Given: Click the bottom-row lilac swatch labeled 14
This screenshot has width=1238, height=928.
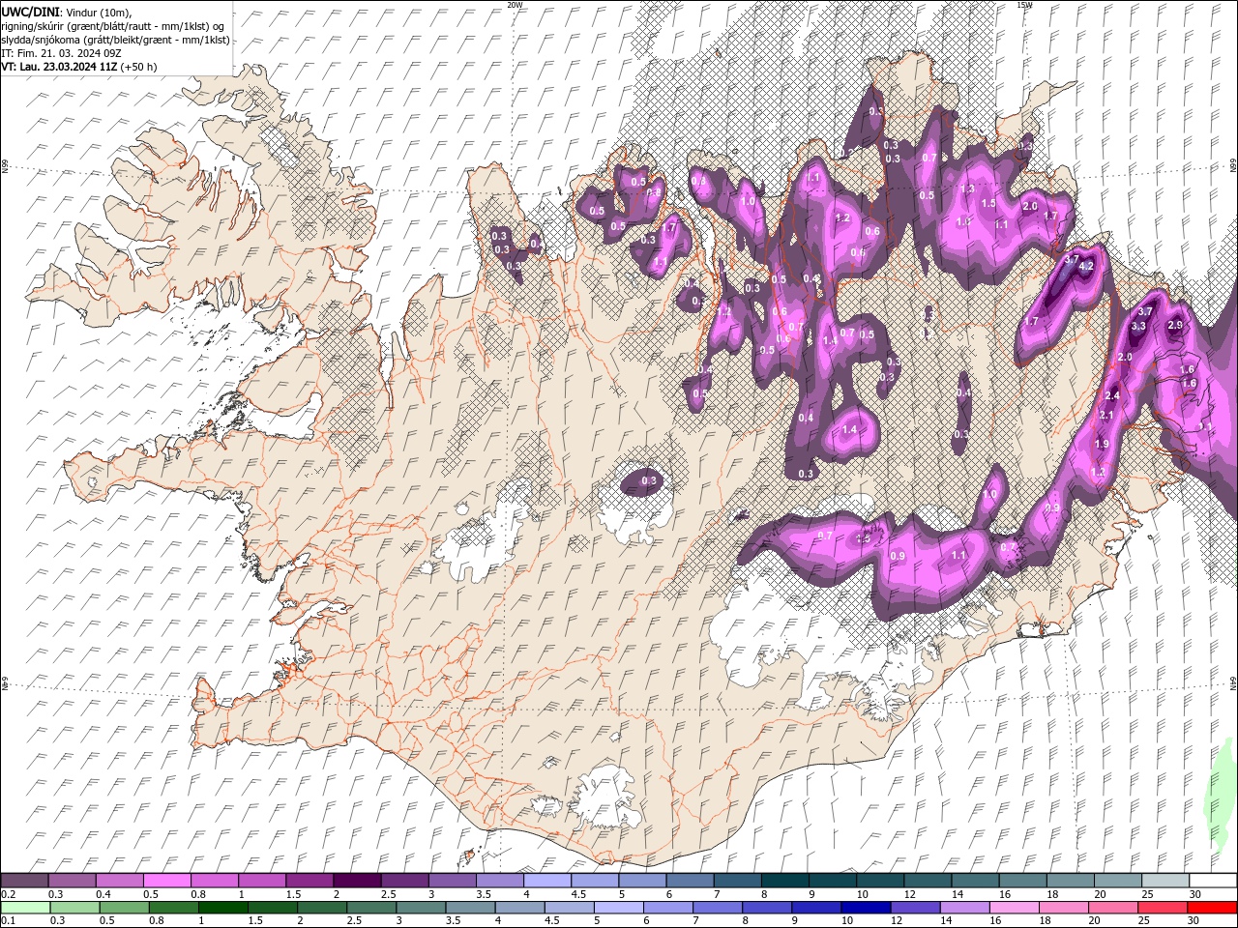Looking at the screenshot, I should point(963,907).
